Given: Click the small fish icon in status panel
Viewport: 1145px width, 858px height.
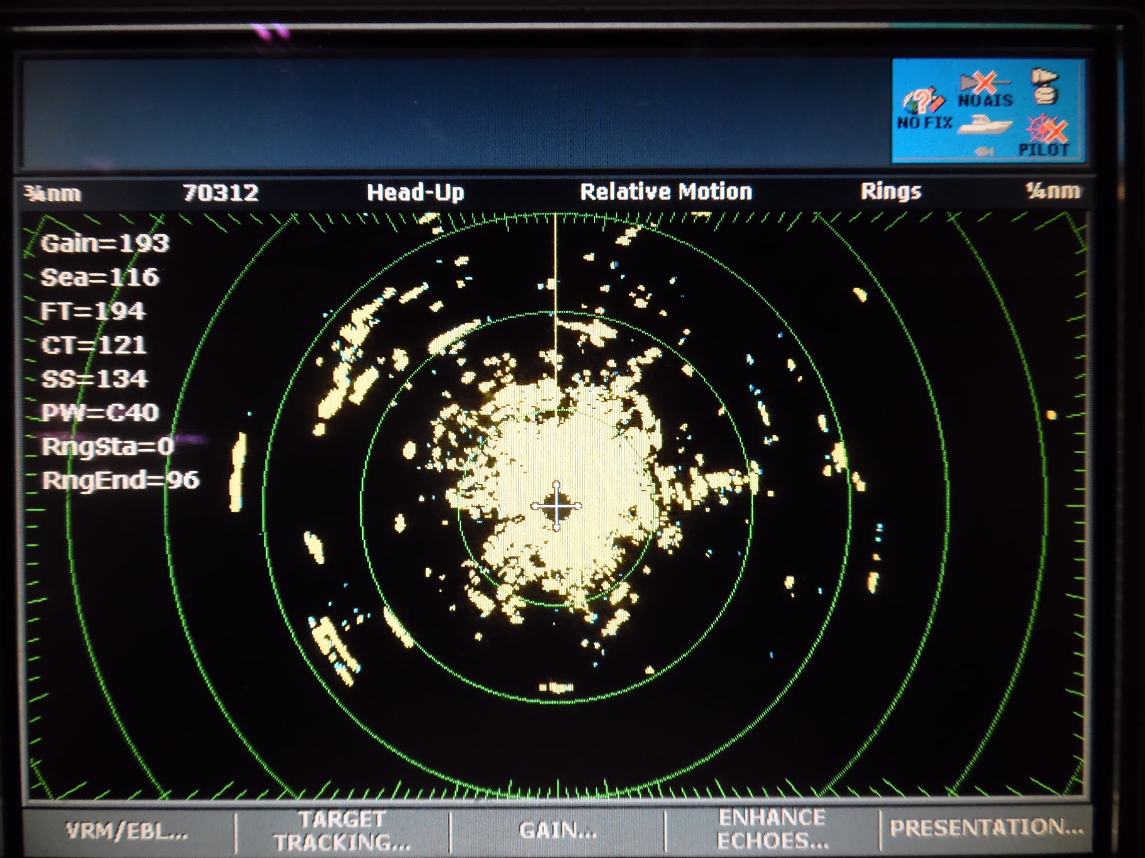Looking at the screenshot, I should coord(984,151).
